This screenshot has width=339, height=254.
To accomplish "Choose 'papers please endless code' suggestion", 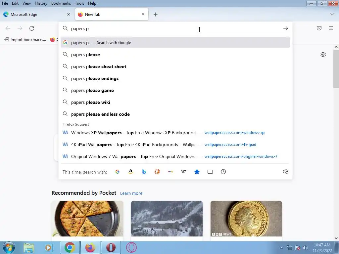I will coord(175,114).
